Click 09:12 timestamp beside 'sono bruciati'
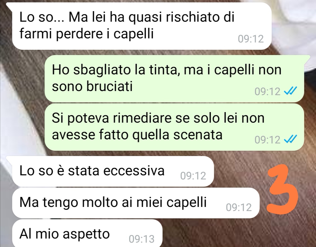The image size is (316, 247). click(x=267, y=92)
